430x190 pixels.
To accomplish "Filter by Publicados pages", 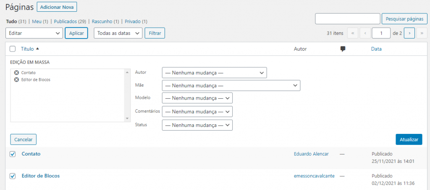I will (x=70, y=21).
